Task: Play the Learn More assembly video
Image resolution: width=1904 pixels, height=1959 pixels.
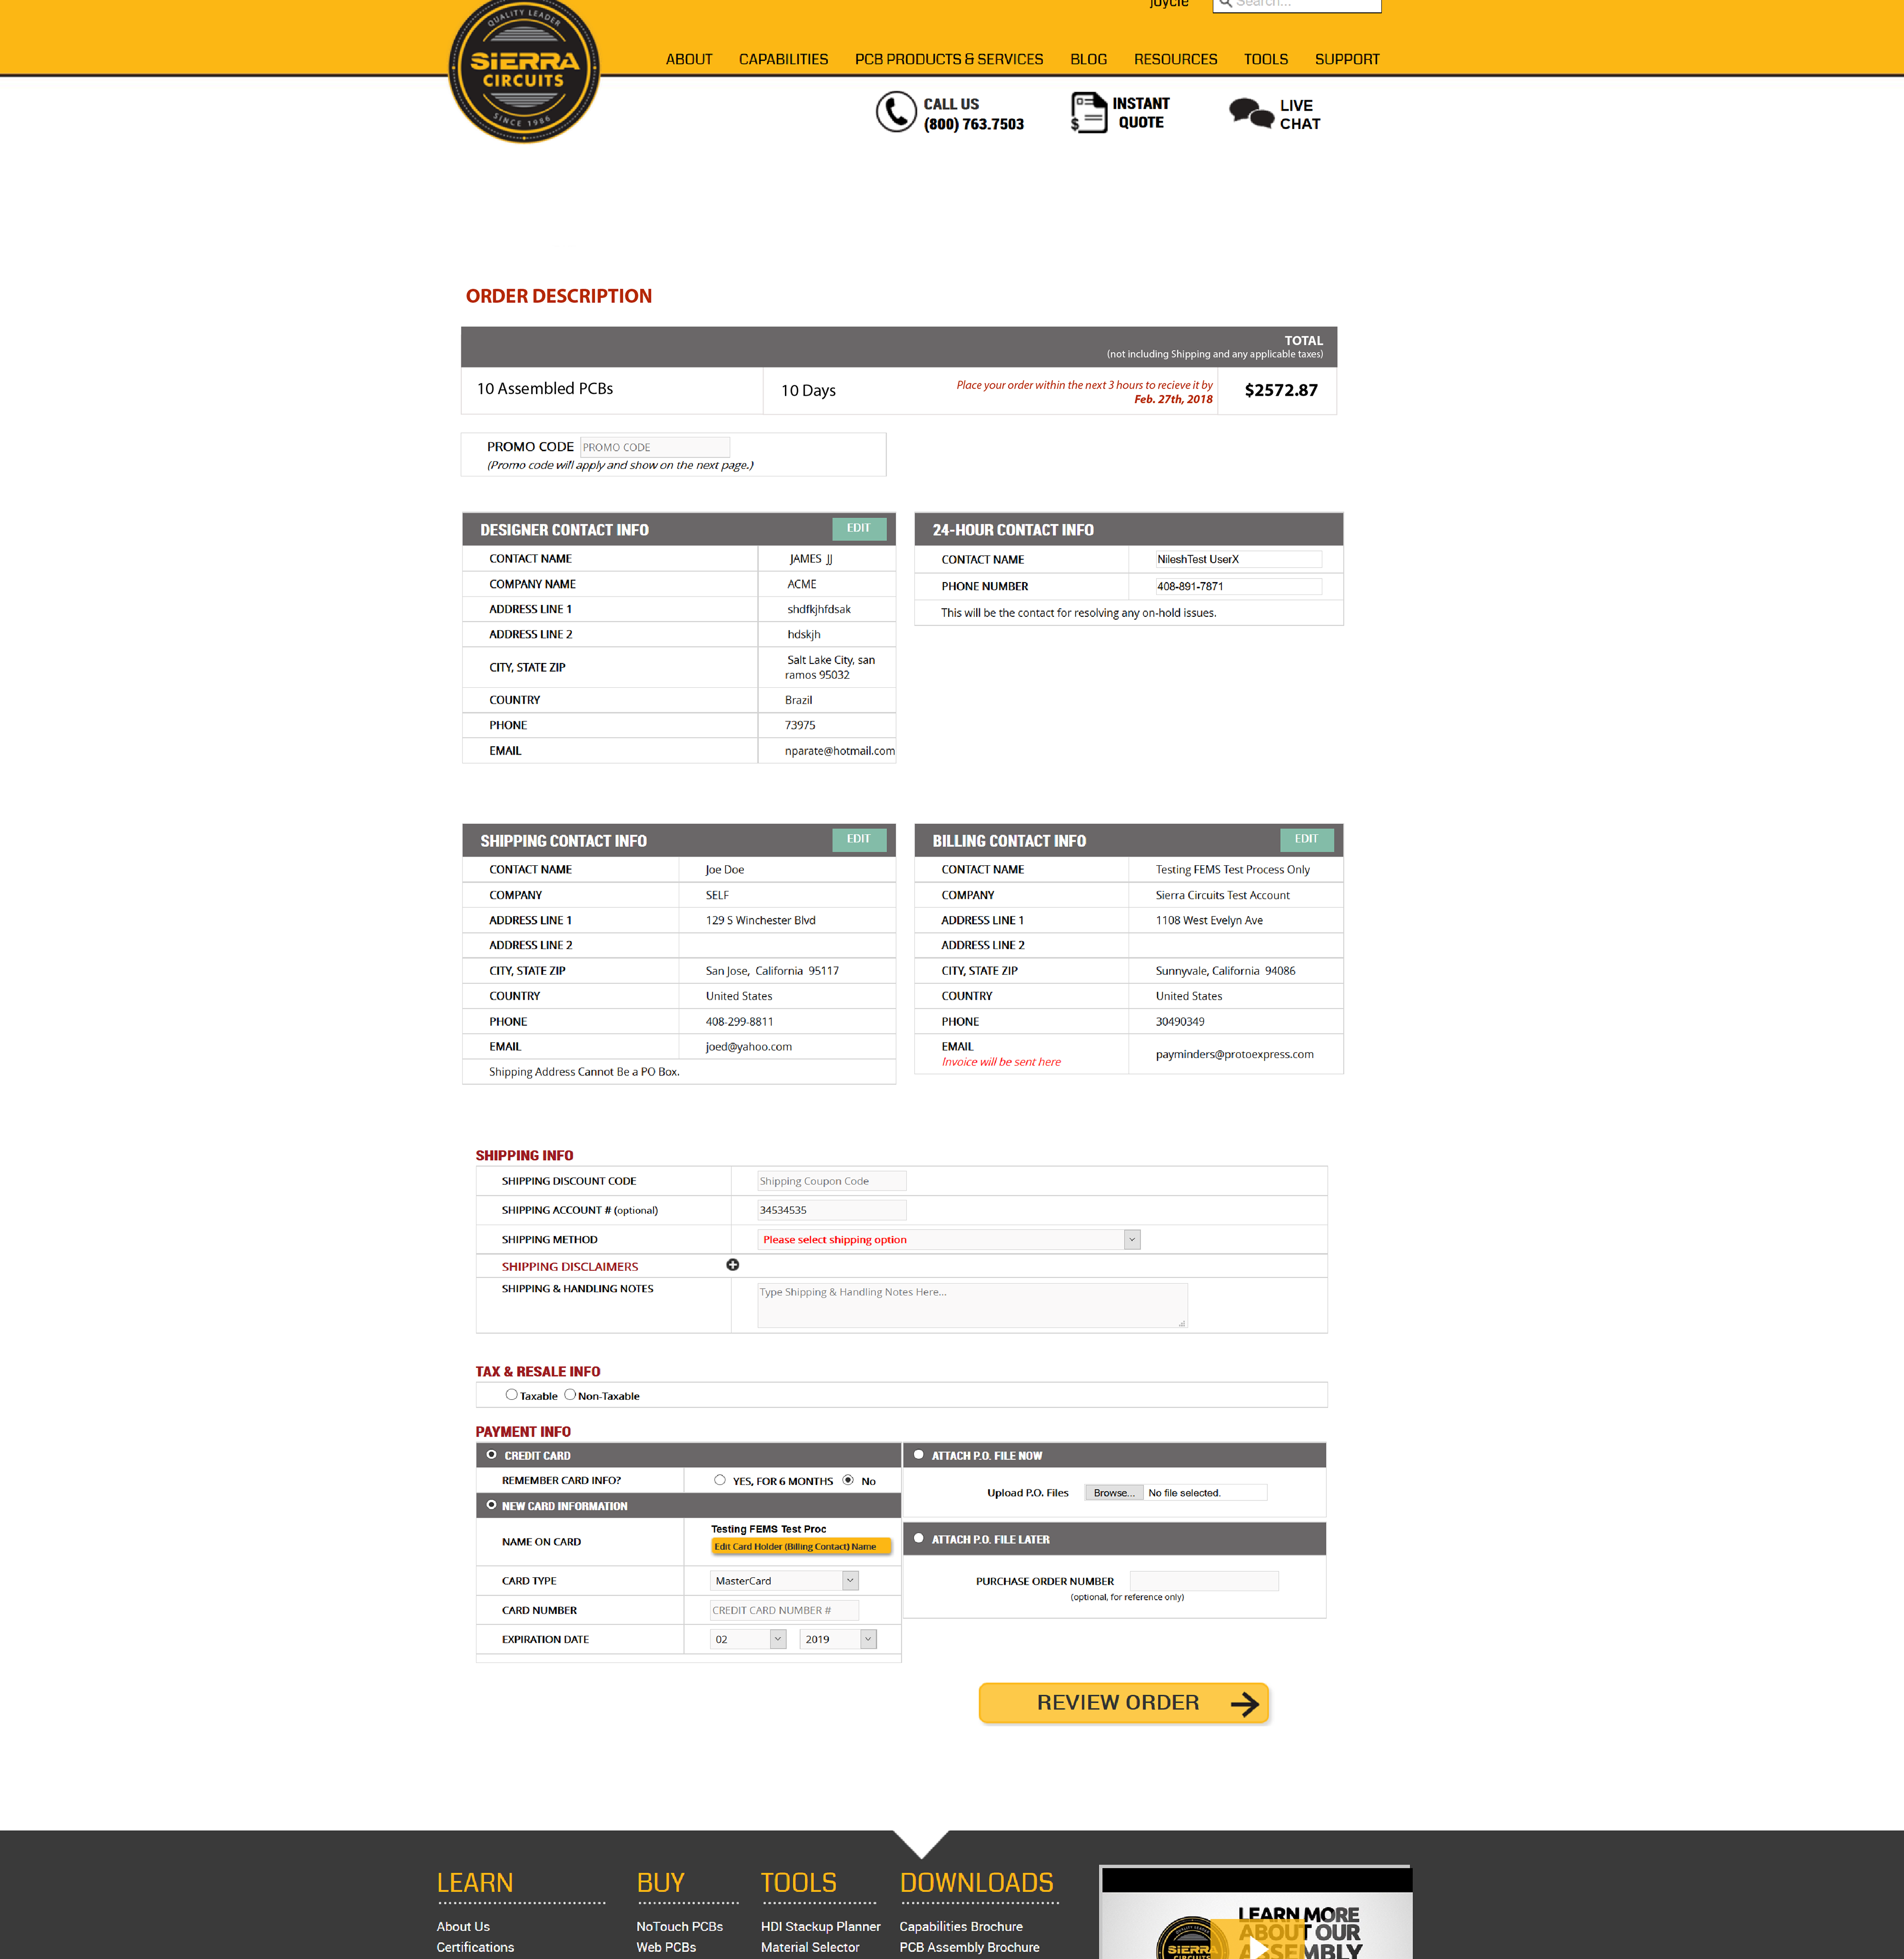Action: (x=1258, y=1945)
